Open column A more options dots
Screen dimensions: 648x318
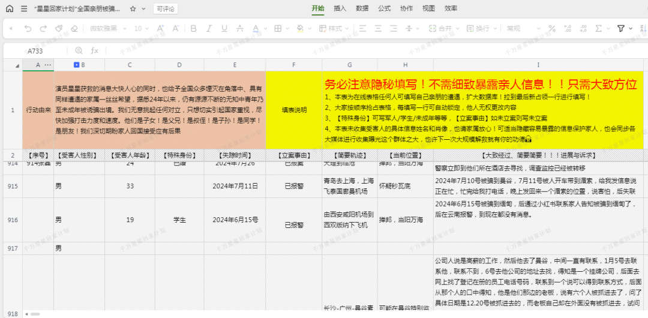tap(48, 65)
